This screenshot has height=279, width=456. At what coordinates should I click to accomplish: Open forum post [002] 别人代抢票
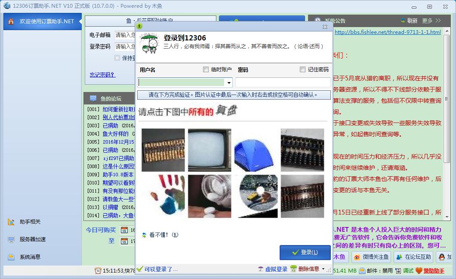119,117
